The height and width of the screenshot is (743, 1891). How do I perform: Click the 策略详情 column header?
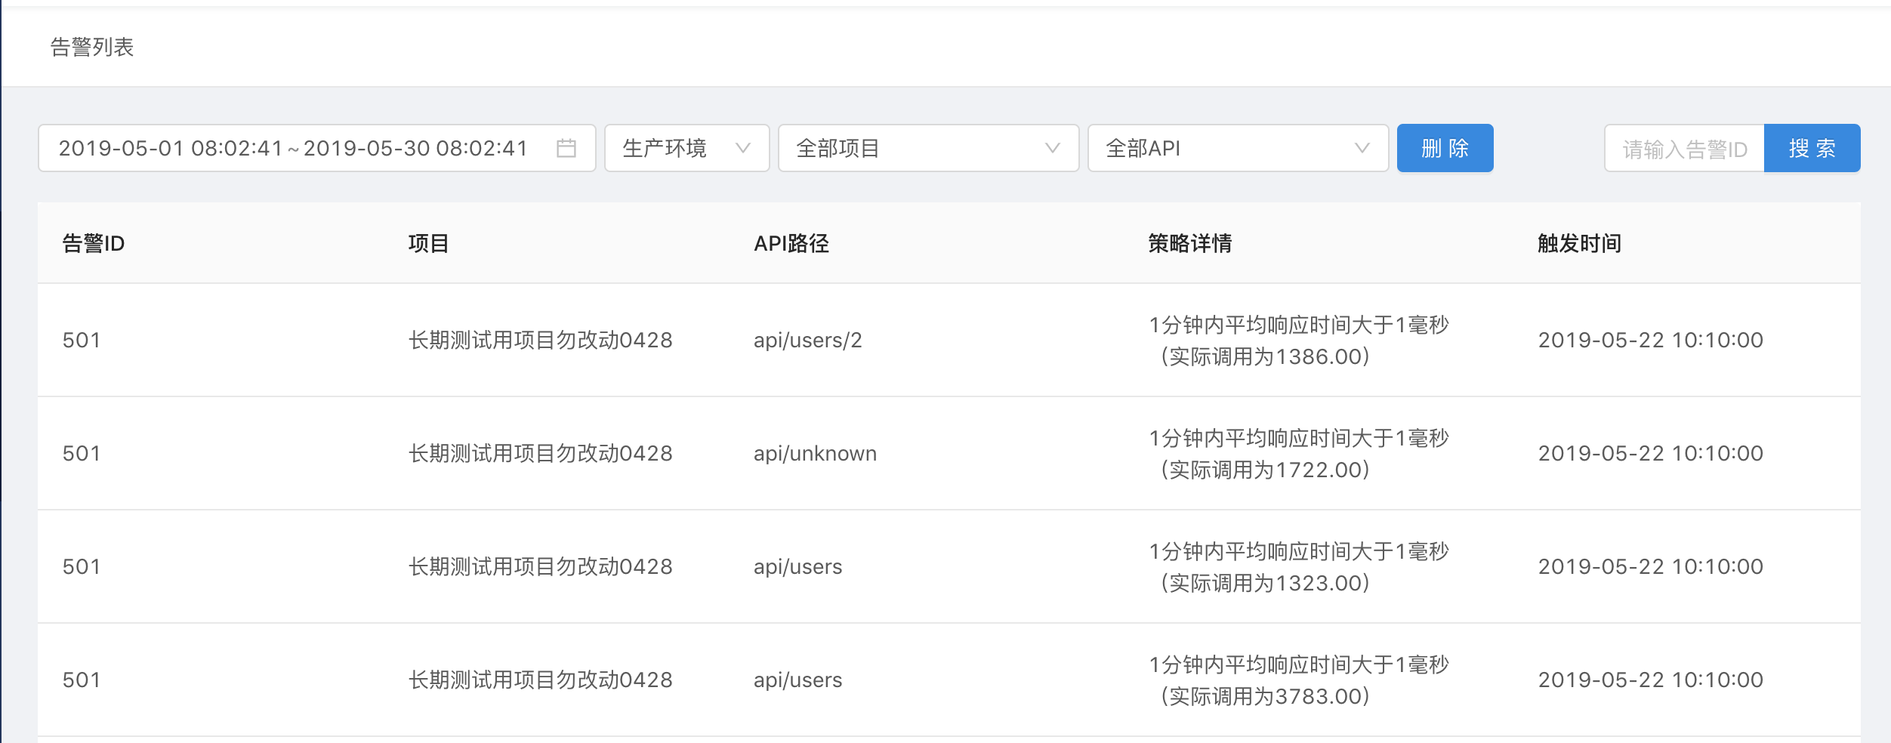[x=1189, y=243]
